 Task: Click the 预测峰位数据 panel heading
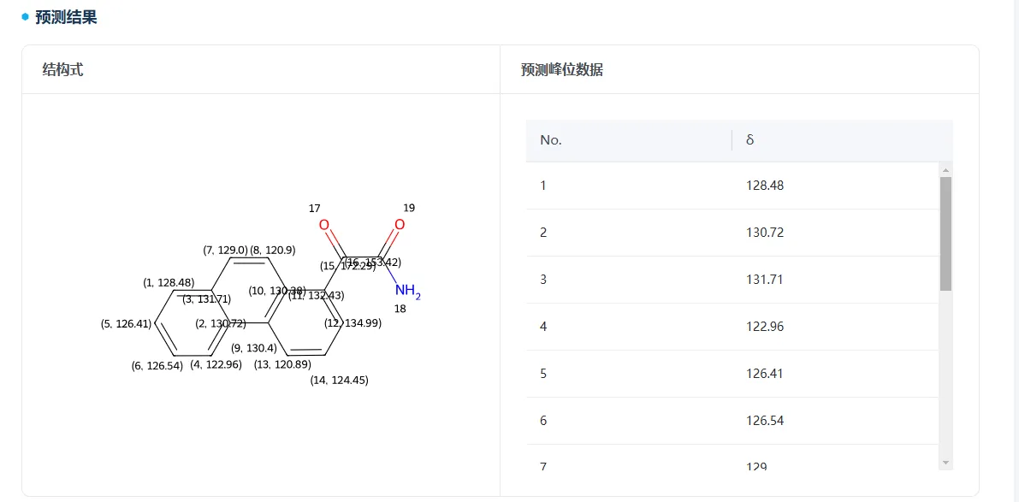click(x=561, y=70)
